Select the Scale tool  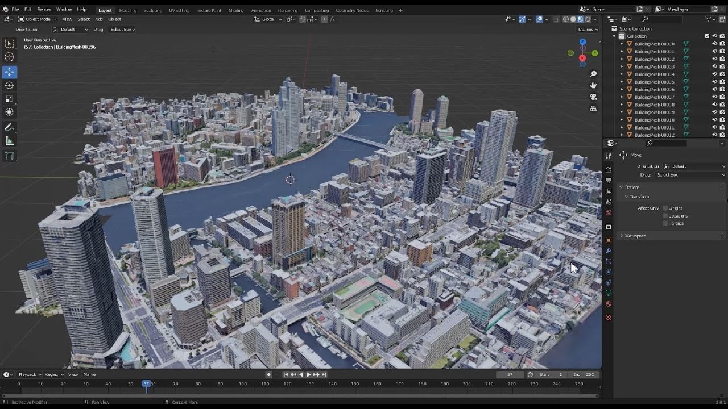[x=9, y=99]
